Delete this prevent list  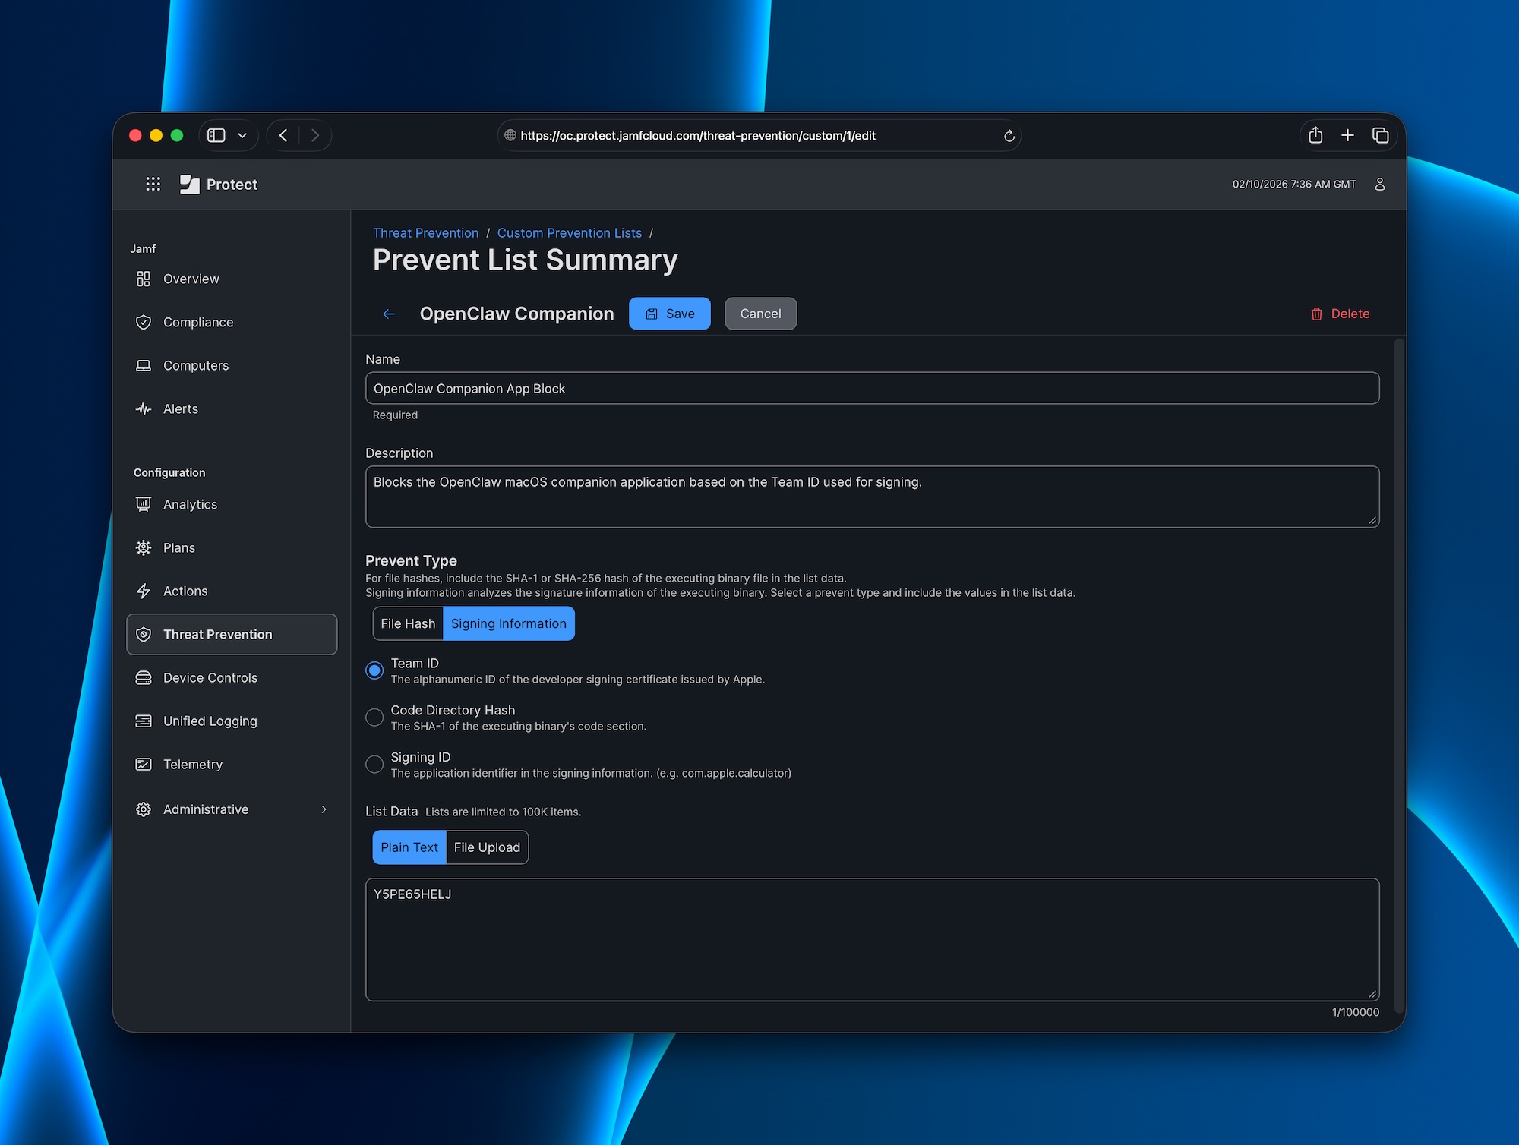coord(1340,314)
